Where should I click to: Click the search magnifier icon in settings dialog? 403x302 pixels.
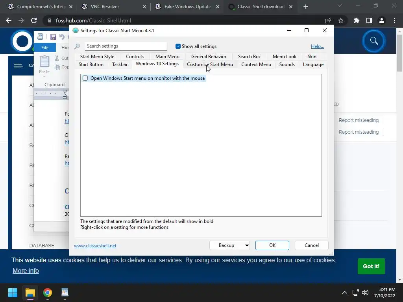77,46
